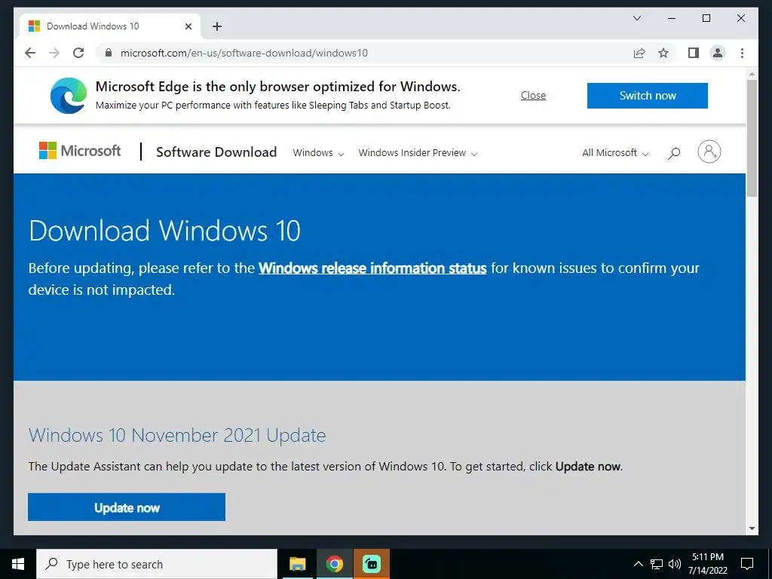The height and width of the screenshot is (579, 772).
Task: Open network status tray icon
Action: pos(657,564)
